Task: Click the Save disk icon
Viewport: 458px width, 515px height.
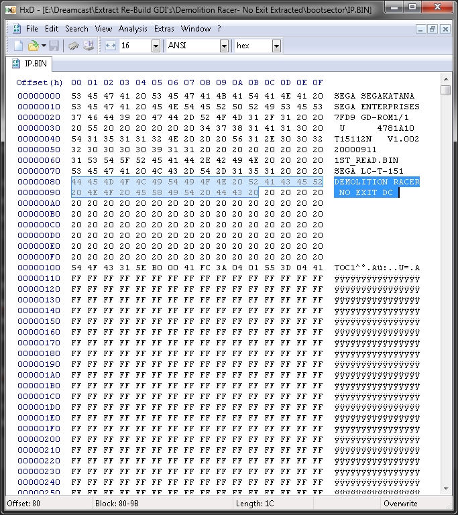Action: [54, 46]
